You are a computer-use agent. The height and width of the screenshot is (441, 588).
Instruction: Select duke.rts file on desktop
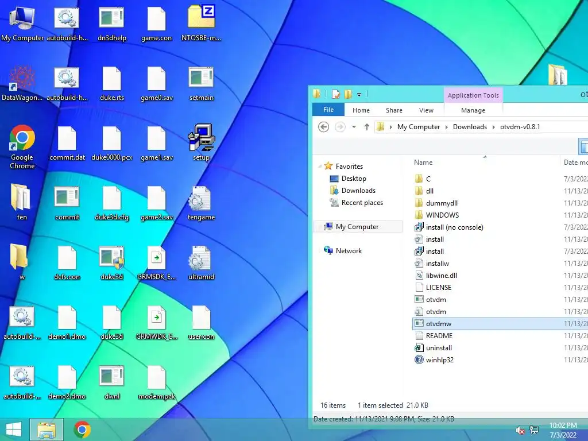click(112, 83)
